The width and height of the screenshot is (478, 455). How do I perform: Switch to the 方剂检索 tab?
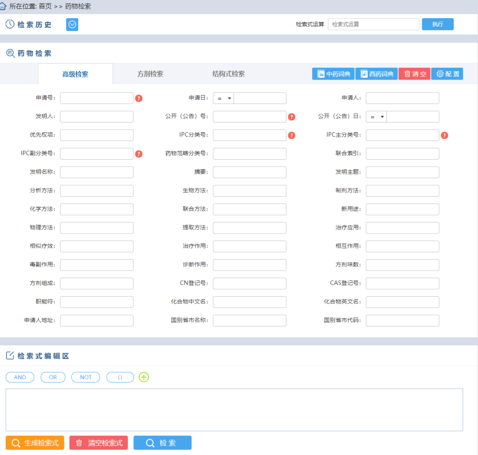(x=150, y=73)
